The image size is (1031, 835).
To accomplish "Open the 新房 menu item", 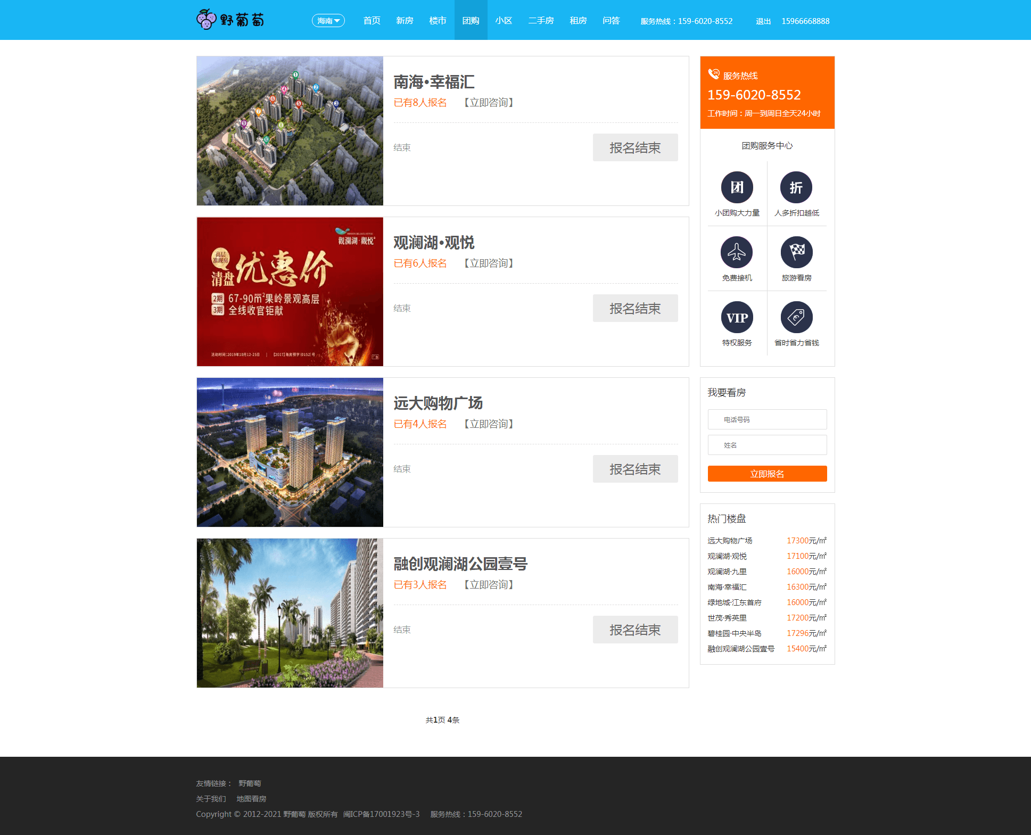I will pyautogui.click(x=405, y=21).
